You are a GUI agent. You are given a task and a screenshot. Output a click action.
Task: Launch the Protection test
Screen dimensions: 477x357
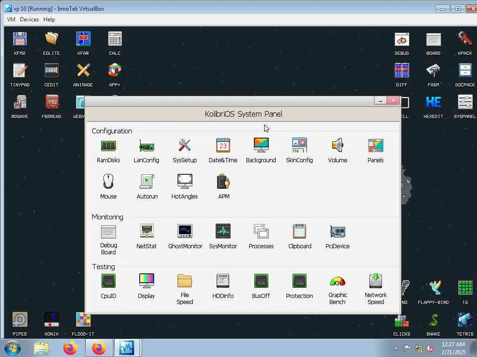[x=300, y=286]
